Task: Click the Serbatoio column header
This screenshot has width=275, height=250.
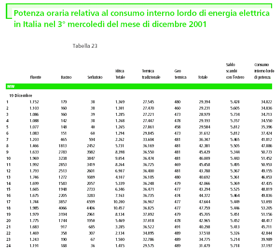Action: coord(95,77)
